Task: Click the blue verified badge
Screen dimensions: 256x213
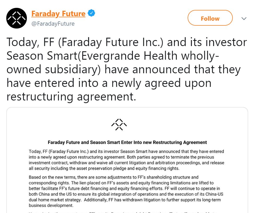Action: click(x=91, y=13)
